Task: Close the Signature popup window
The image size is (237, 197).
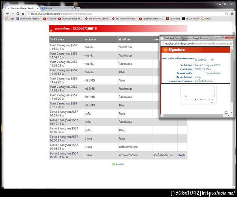Action: (x=229, y=38)
